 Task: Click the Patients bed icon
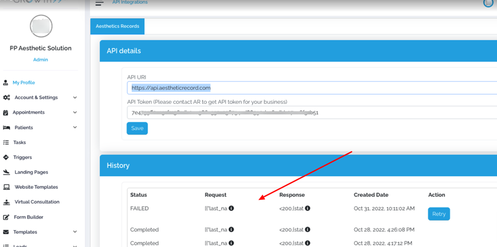6,127
